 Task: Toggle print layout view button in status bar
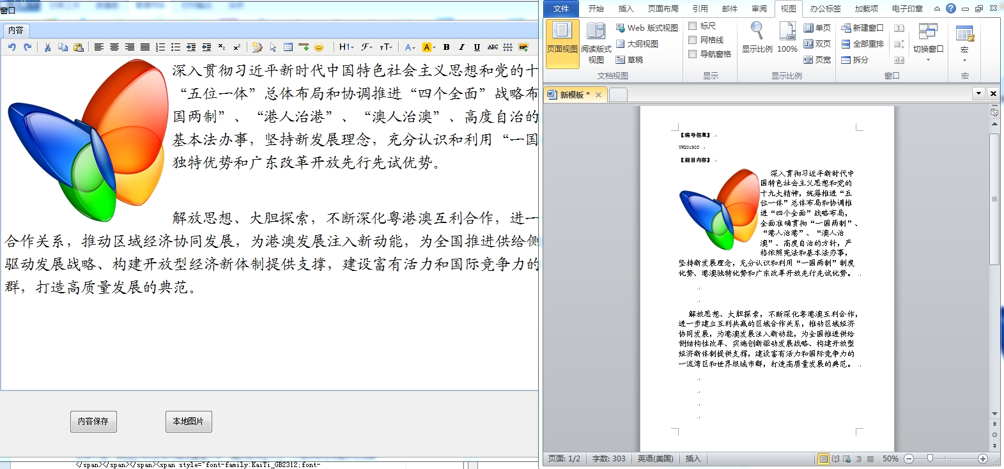pos(824,459)
